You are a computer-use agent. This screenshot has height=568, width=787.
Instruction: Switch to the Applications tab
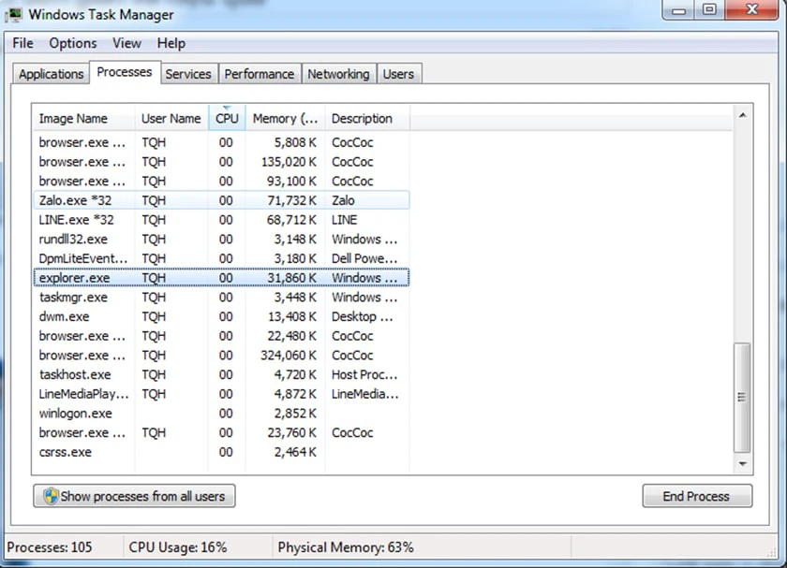coord(52,74)
